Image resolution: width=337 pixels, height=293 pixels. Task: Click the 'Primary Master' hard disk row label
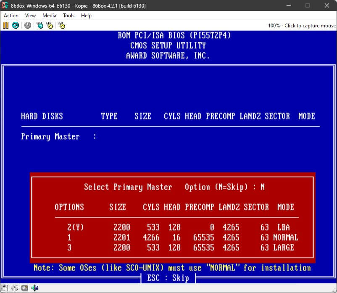point(50,136)
